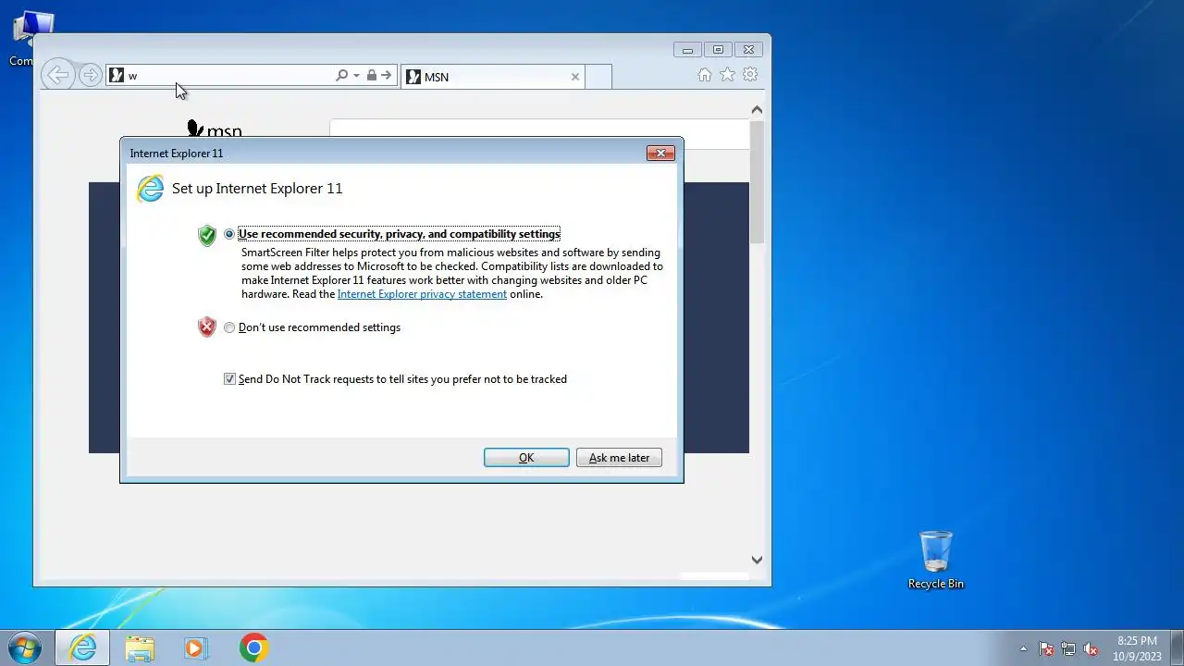The height and width of the screenshot is (666, 1184).
Task: Click the Internet Explorer logo in dialog
Action: tap(150, 189)
